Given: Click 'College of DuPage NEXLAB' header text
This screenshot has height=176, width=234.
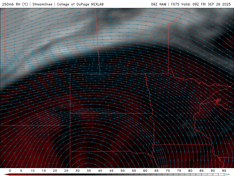Looking at the screenshot, I should [x=80, y=4].
